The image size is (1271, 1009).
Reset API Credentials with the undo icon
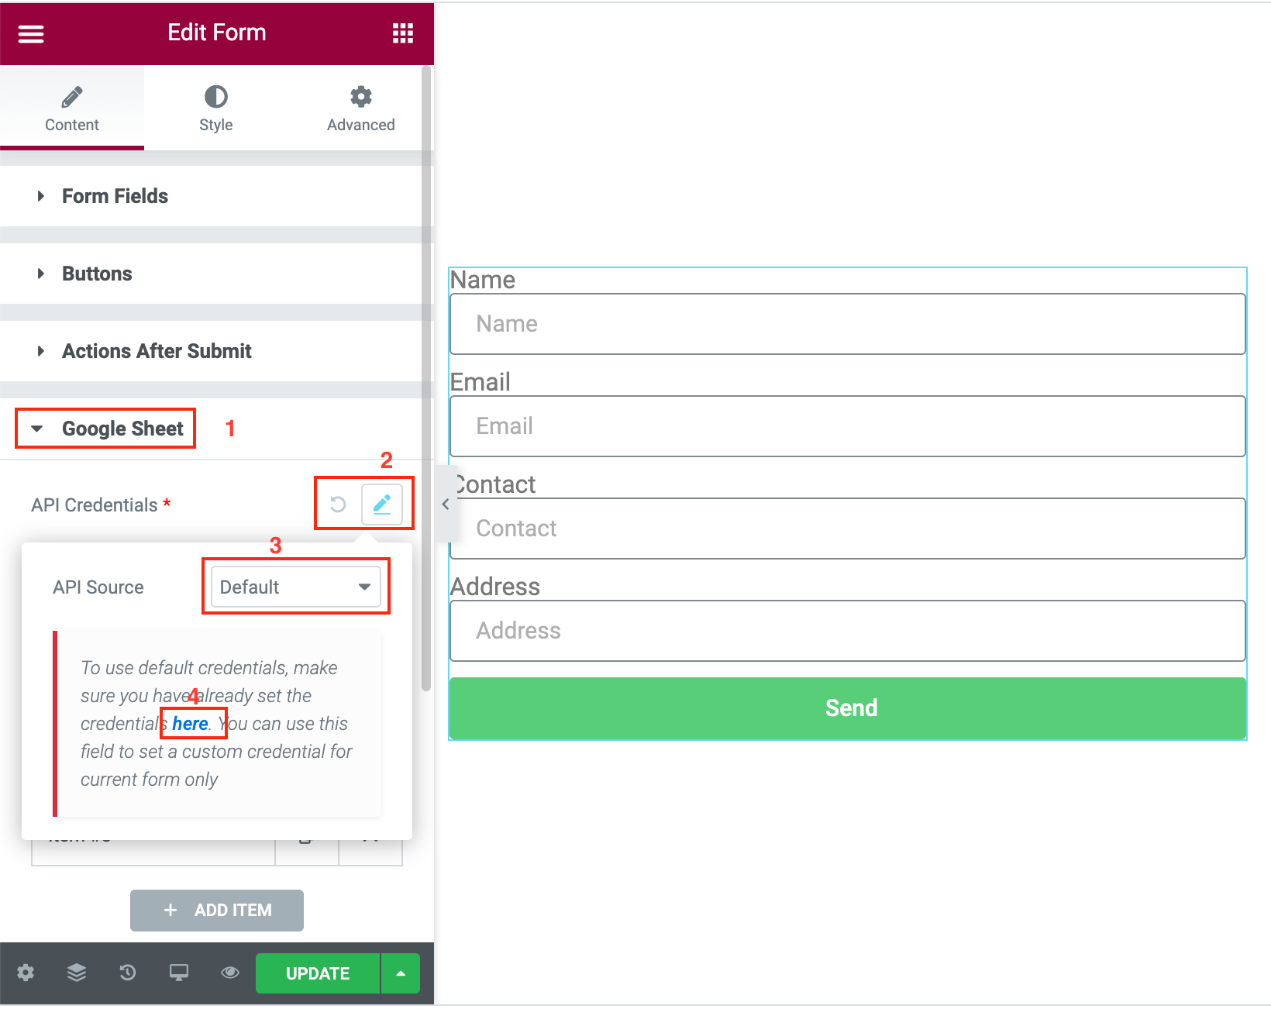338,504
